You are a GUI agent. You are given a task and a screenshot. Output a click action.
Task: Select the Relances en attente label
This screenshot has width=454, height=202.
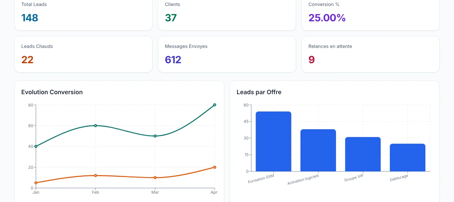coord(330,46)
